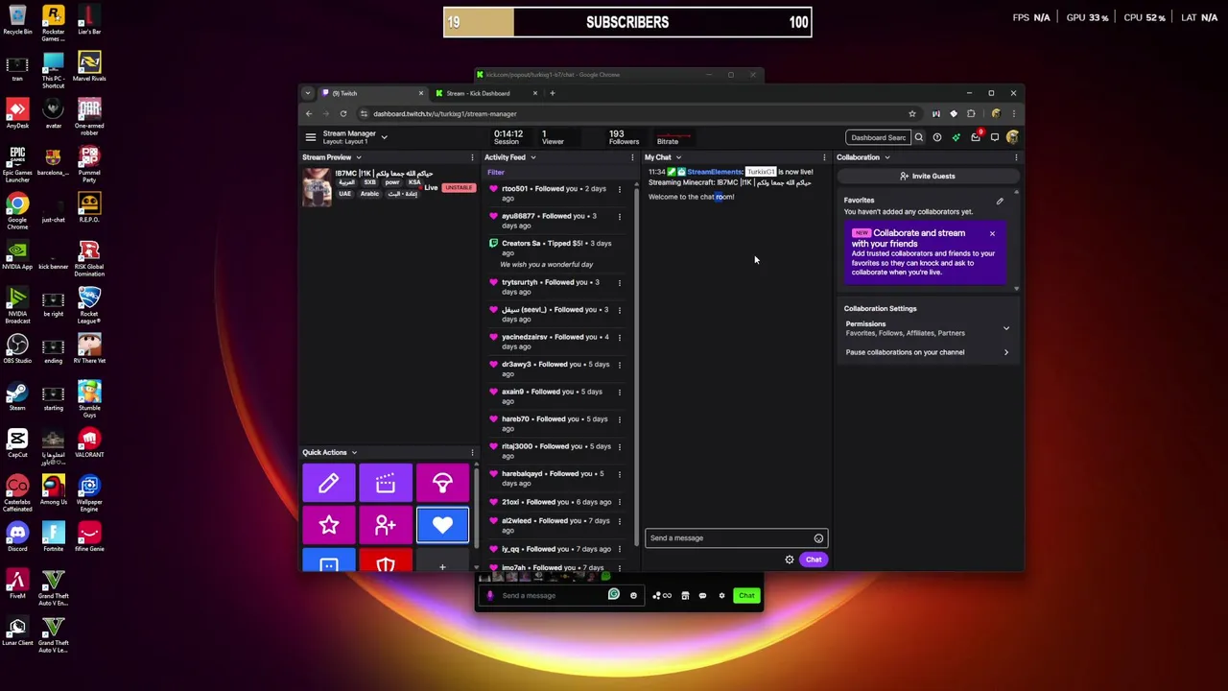Bookmark this page with the star icon
The width and height of the screenshot is (1228, 691).
(x=912, y=113)
